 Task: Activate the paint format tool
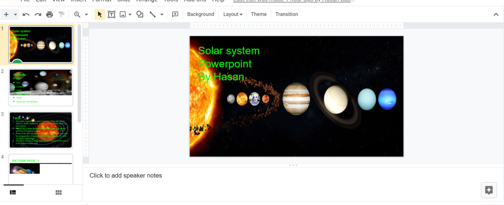pyautogui.click(x=61, y=14)
